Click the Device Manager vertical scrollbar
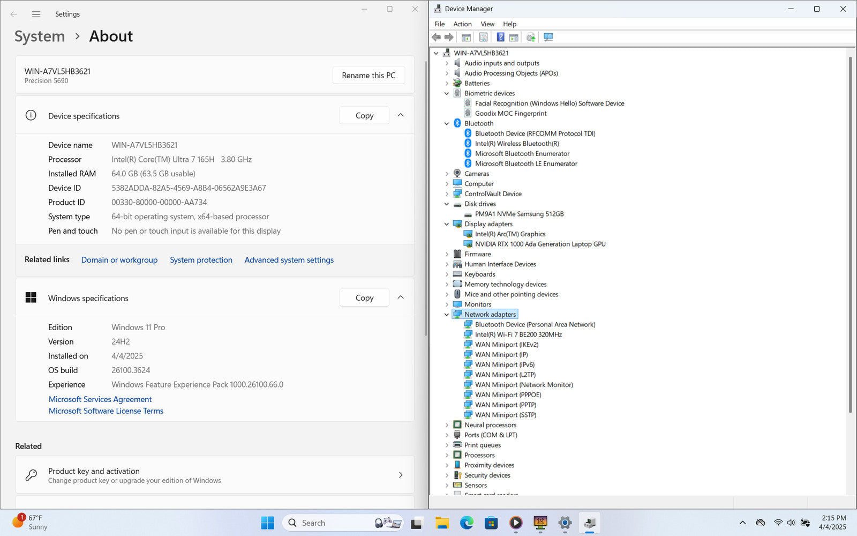 point(850,234)
